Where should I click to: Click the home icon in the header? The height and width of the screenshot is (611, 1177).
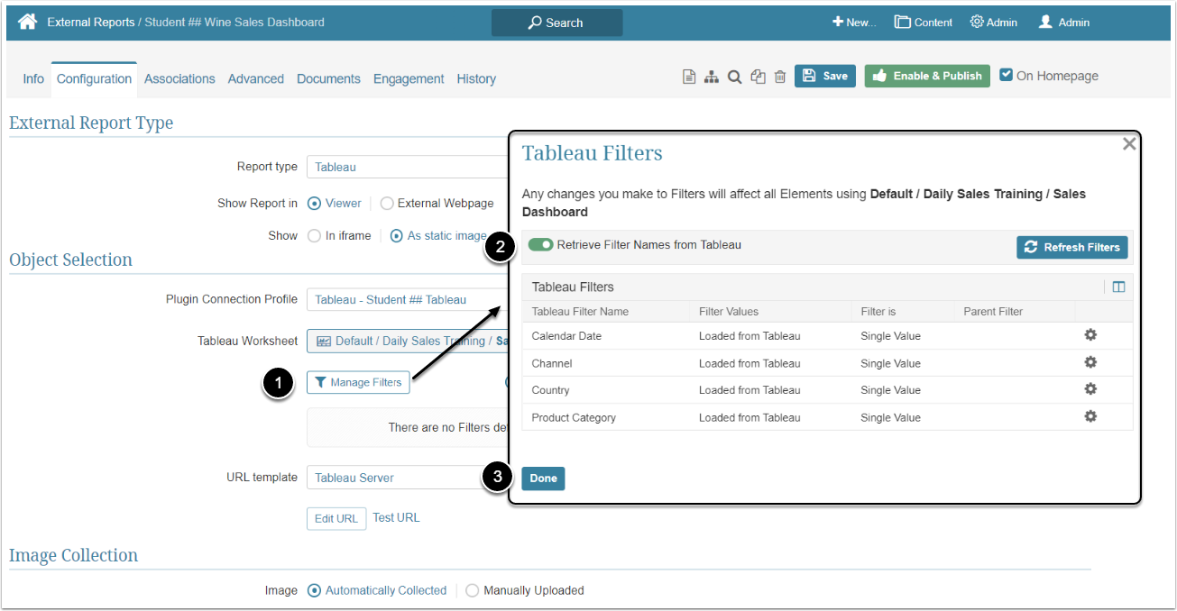pos(27,22)
